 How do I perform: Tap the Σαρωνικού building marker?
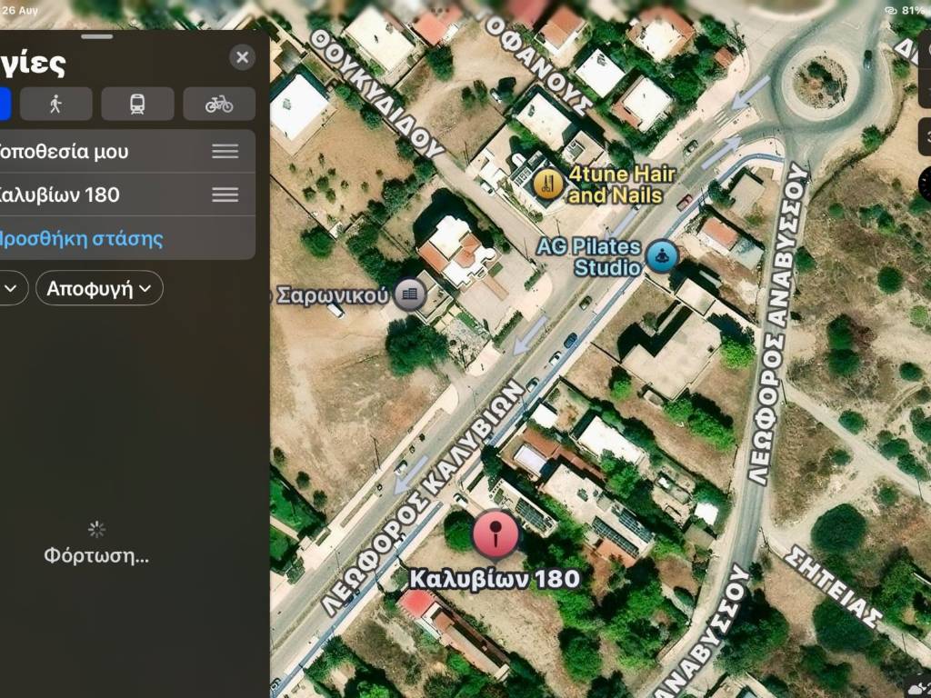point(410,294)
